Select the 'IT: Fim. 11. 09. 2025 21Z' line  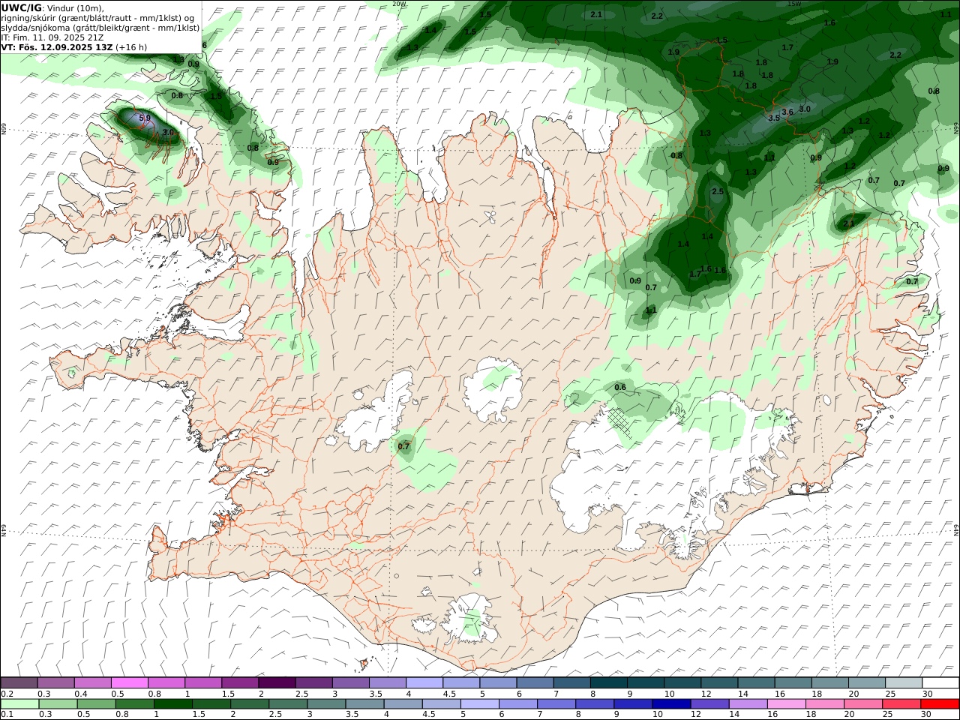click(52, 37)
